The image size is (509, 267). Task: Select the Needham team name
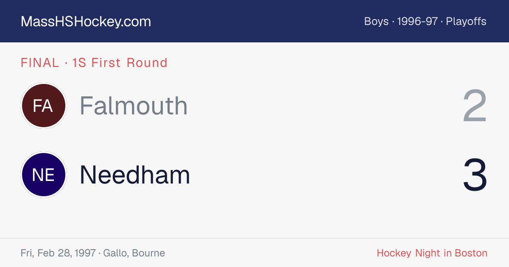[x=135, y=175]
